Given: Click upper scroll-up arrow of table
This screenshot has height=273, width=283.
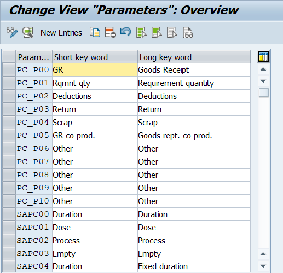Looking at the screenshot, I should point(263,69).
